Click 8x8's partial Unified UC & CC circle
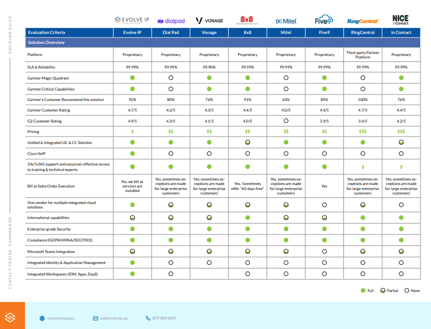431x329 pixels. (248, 142)
